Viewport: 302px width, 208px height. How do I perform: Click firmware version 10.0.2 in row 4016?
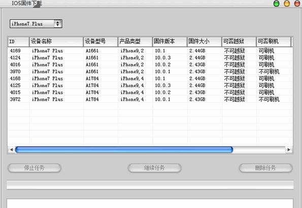click(163, 65)
